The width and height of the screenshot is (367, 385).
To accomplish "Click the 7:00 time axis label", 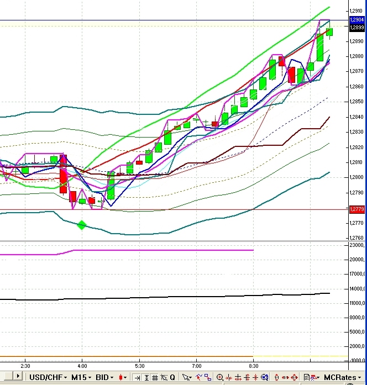I will 197,366.
